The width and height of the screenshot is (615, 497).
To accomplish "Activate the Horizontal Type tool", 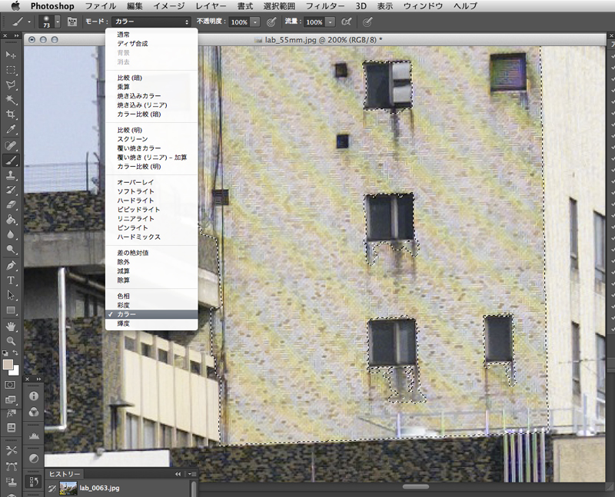I will [x=12, y=280].
